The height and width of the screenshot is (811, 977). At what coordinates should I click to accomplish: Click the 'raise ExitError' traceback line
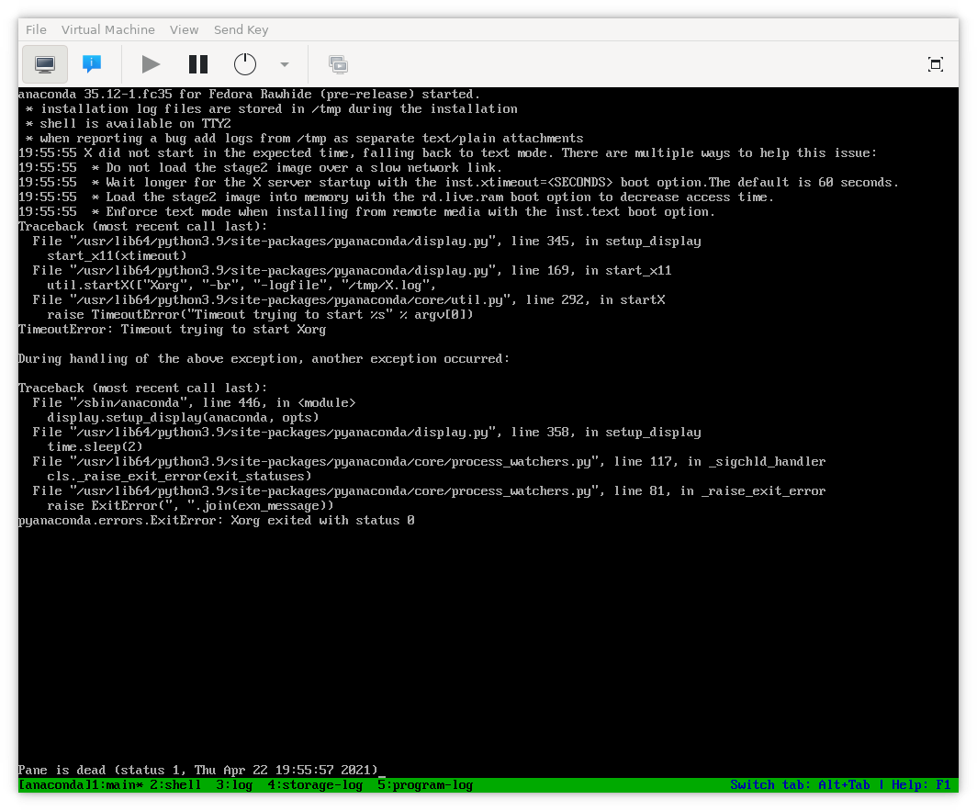[191, 505]
